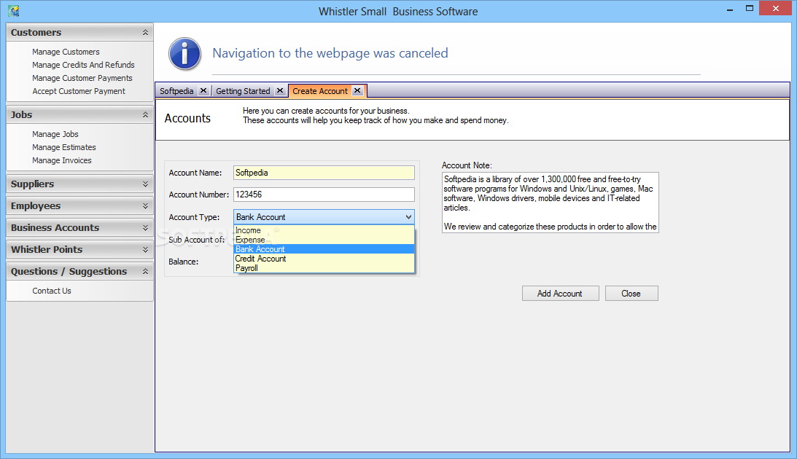Collapse the Questions / Suggestions panel

(x=145, y=271)
